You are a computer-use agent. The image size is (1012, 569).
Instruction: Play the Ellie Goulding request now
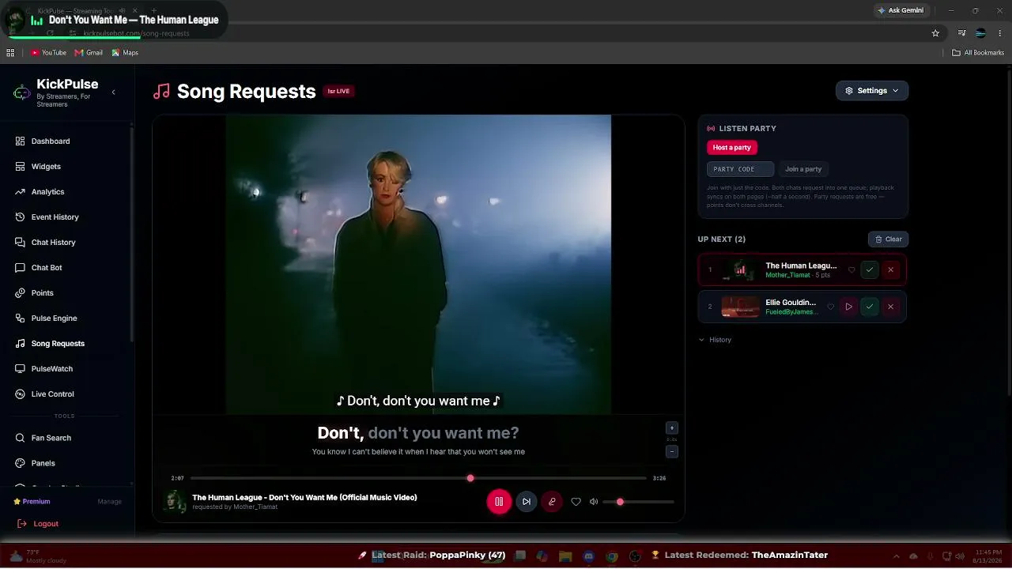(848, 307)
